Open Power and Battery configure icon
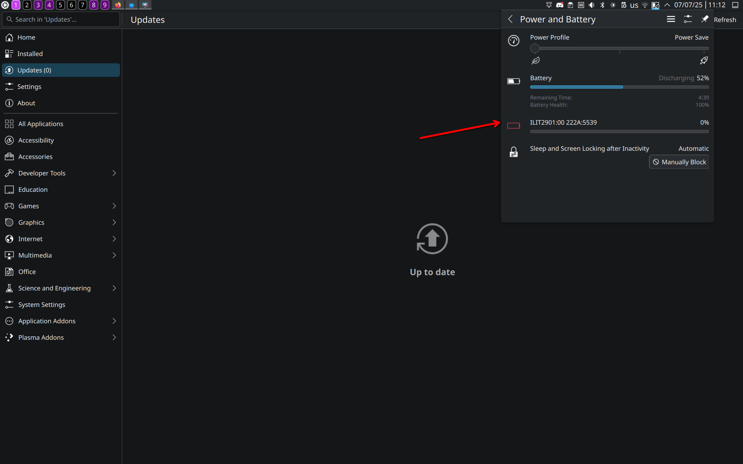The height and width of the screenshot is (464, 743). click(x=688, y=19)
